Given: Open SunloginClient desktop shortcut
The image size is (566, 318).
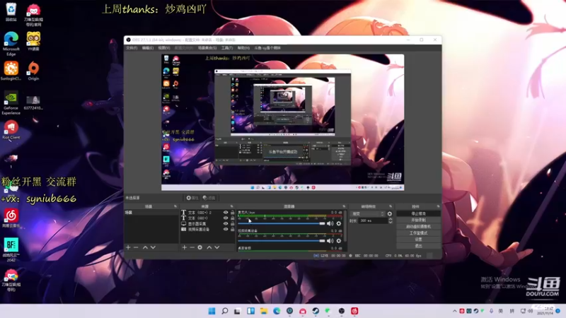Looking at the screenshot, I should [x=11, y=71].
